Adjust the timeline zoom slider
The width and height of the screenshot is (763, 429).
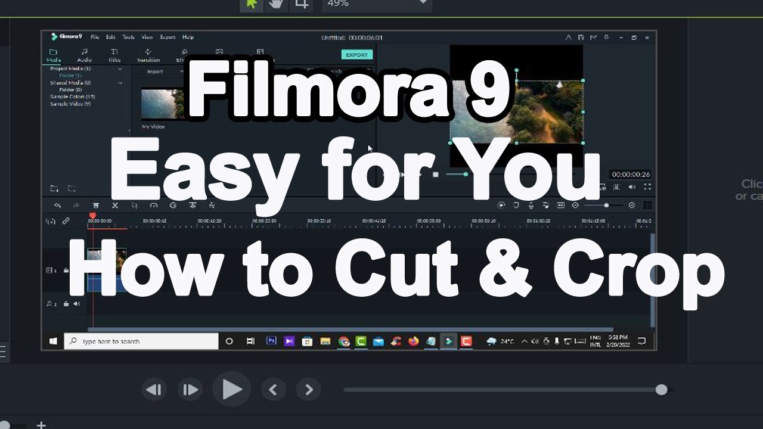pyautogui.click(x=605, y=205)
